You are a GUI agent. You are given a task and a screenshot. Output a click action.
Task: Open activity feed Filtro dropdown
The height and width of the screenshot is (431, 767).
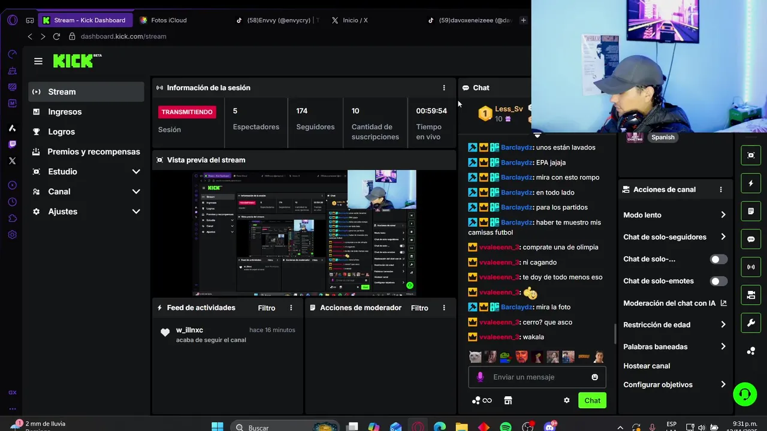point(267,308)
